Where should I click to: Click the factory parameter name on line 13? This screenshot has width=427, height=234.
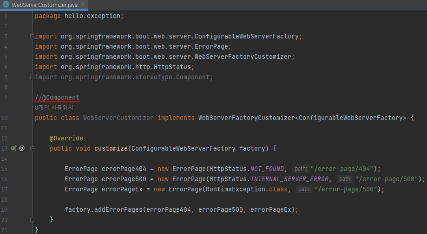click(252, 148)
